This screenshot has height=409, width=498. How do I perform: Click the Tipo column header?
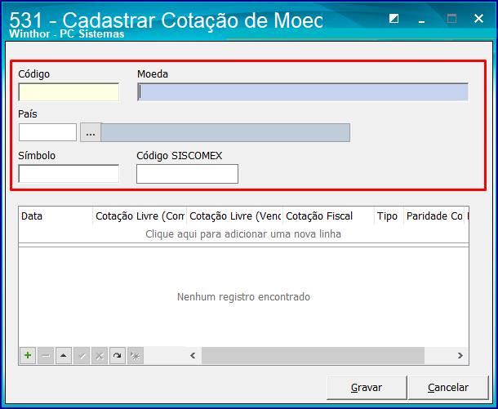(x=389, y=216)
